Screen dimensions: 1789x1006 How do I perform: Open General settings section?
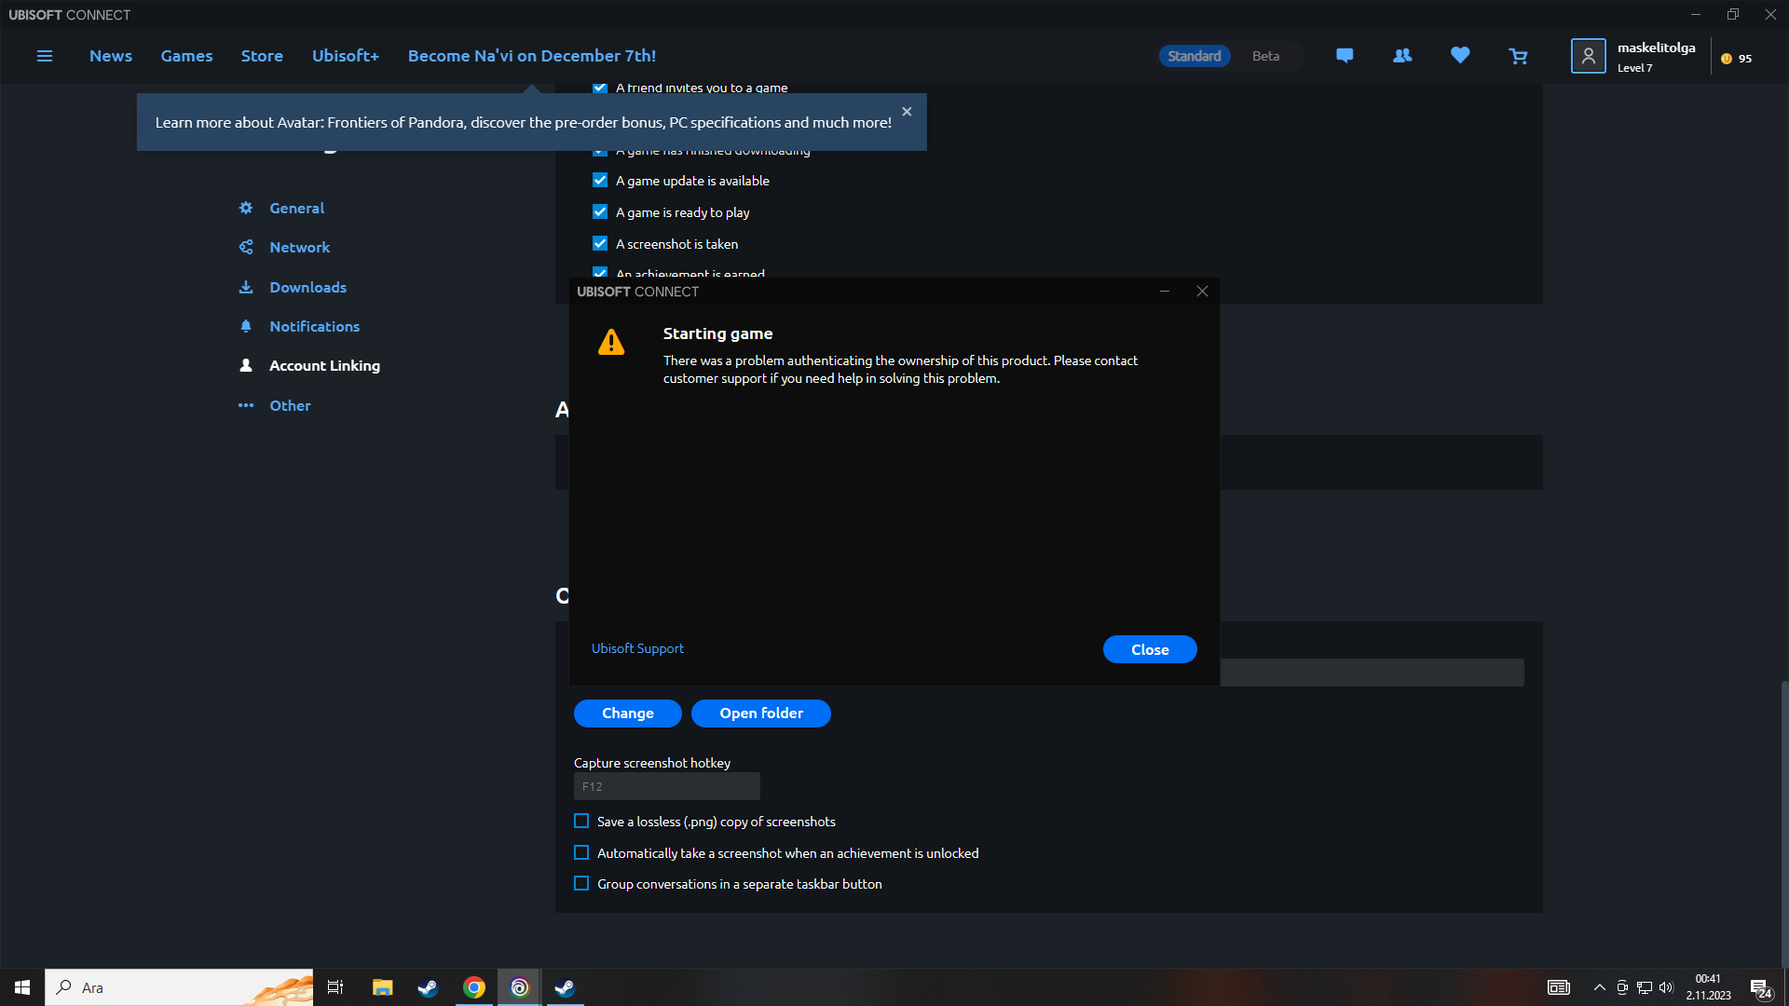(296, 208)
